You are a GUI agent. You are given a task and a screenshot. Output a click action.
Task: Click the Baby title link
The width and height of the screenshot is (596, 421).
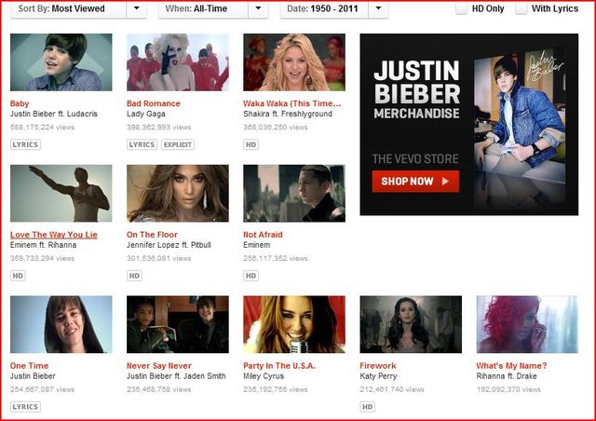click(x=20, y=103)
